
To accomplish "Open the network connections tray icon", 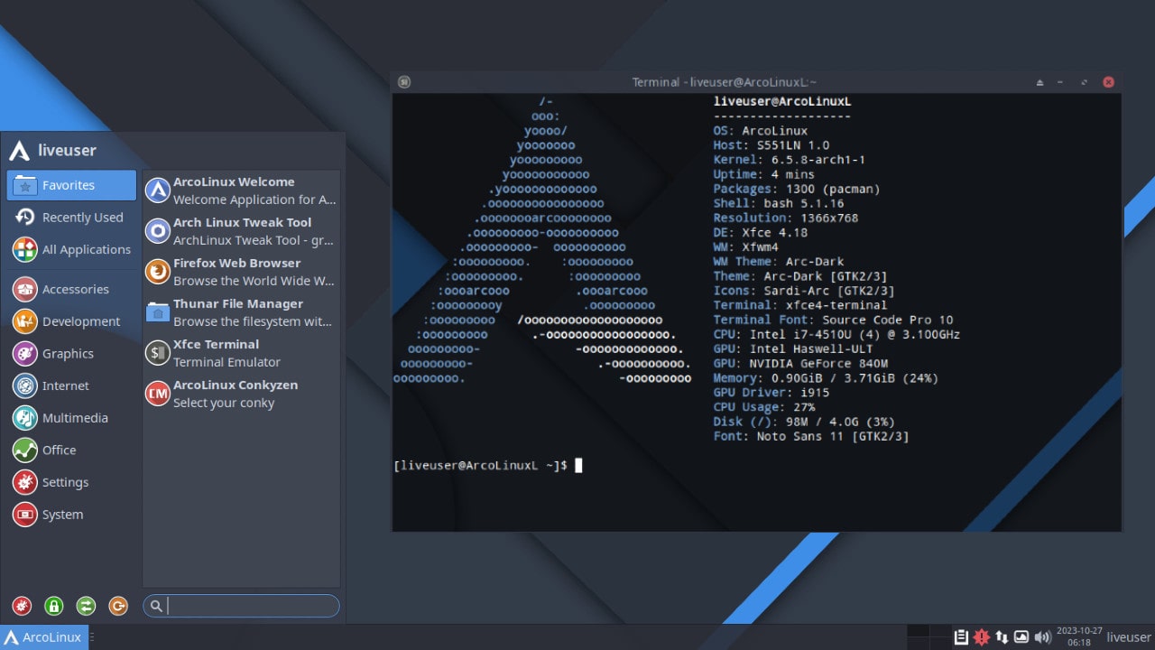I will click(x=1002, y=637).
